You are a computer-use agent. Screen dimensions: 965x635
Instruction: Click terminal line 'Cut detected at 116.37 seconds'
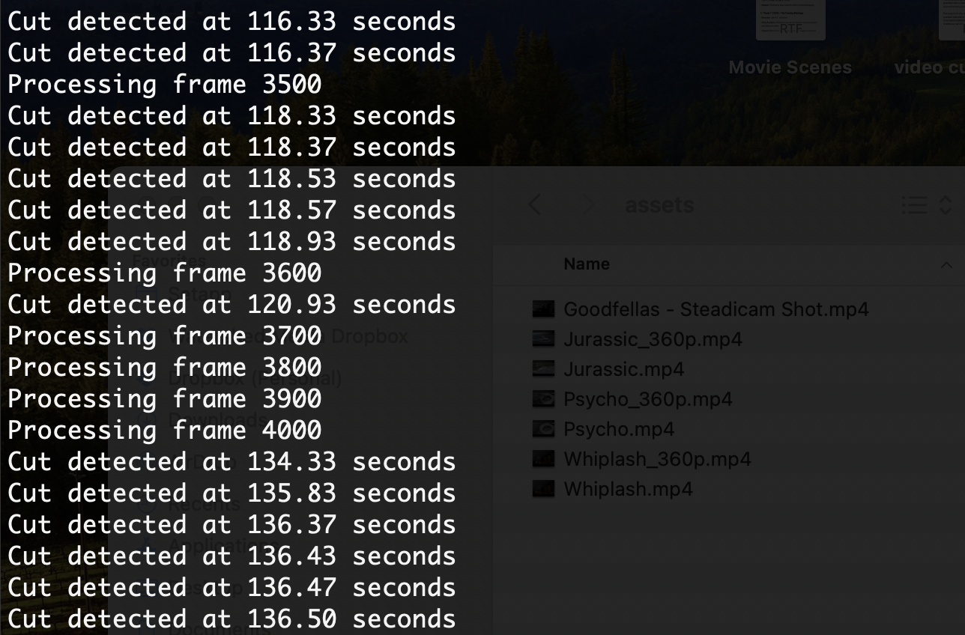[x=232, y=53]
